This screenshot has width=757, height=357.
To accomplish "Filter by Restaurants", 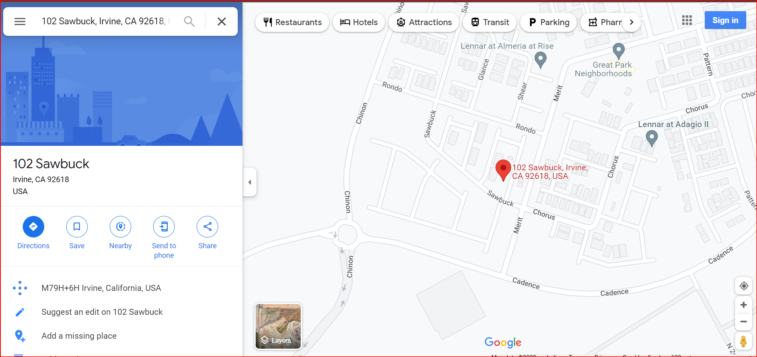I will point(292,22).
